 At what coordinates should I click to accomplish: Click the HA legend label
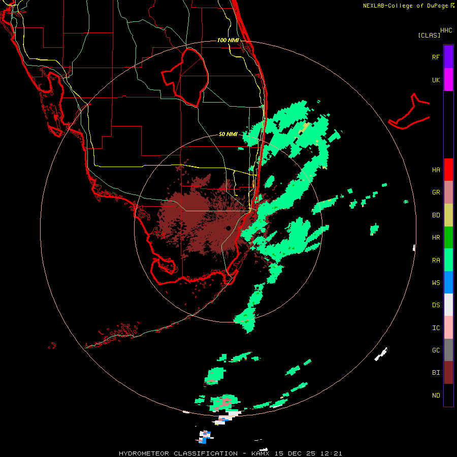click(436, 170)
